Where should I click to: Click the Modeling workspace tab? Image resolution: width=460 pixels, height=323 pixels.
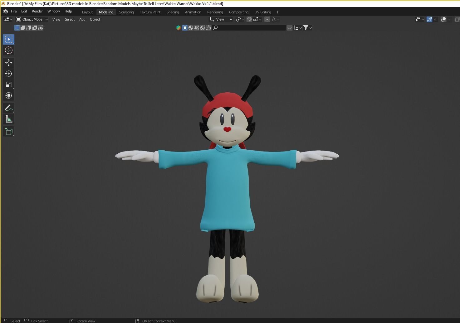pyautogui.click(x=106, y=12)
